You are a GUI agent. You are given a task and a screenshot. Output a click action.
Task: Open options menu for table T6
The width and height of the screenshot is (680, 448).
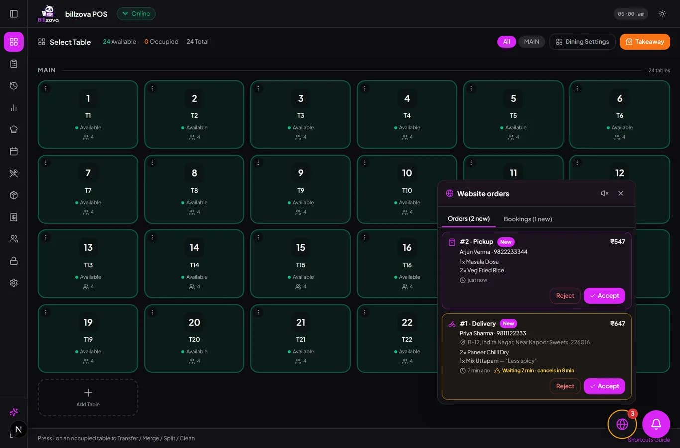tap(577, 88)
